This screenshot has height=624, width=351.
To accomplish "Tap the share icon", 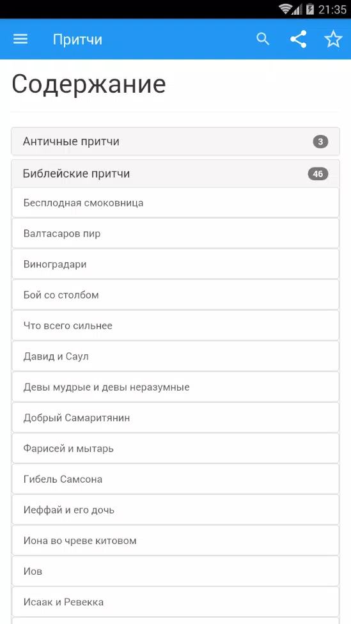I will [298, 39].
